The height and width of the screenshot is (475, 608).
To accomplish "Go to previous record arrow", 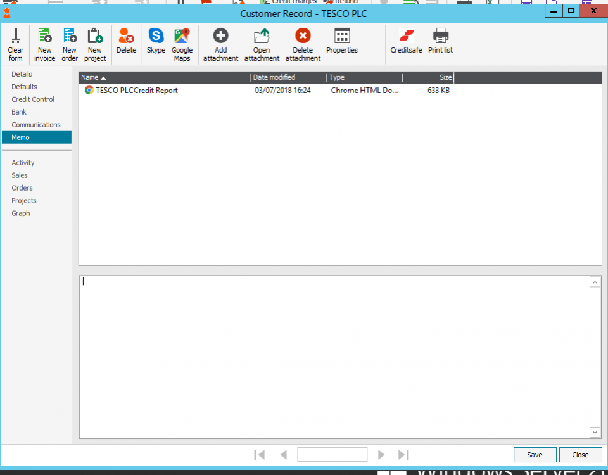I will pyautogui.click(x=284, y=455).
